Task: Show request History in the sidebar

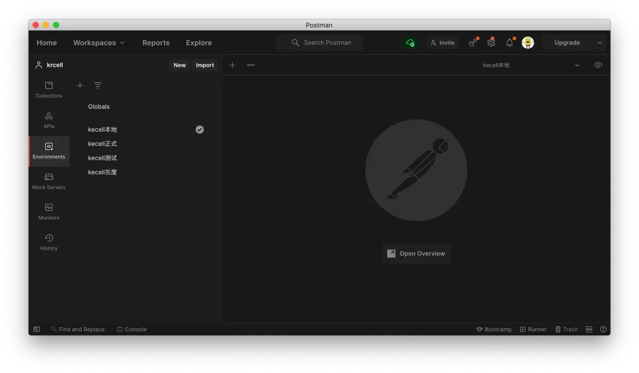Action: (x=49, y=242)
